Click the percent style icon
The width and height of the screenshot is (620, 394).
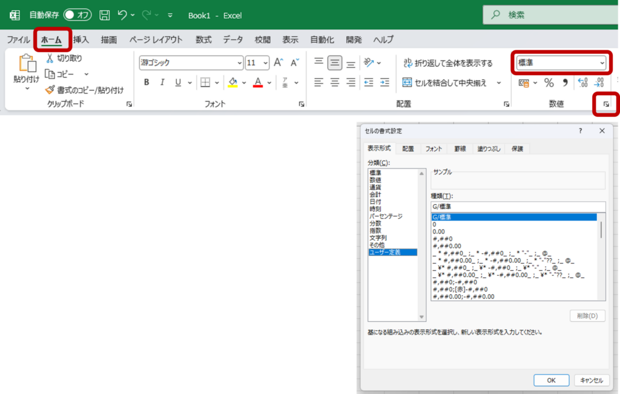pyautogui.click(x=549, y=82)
